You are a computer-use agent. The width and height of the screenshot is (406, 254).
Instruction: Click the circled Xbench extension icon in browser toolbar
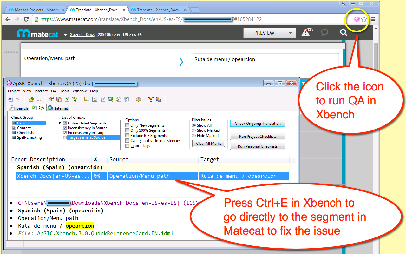[x=357, y=19]
